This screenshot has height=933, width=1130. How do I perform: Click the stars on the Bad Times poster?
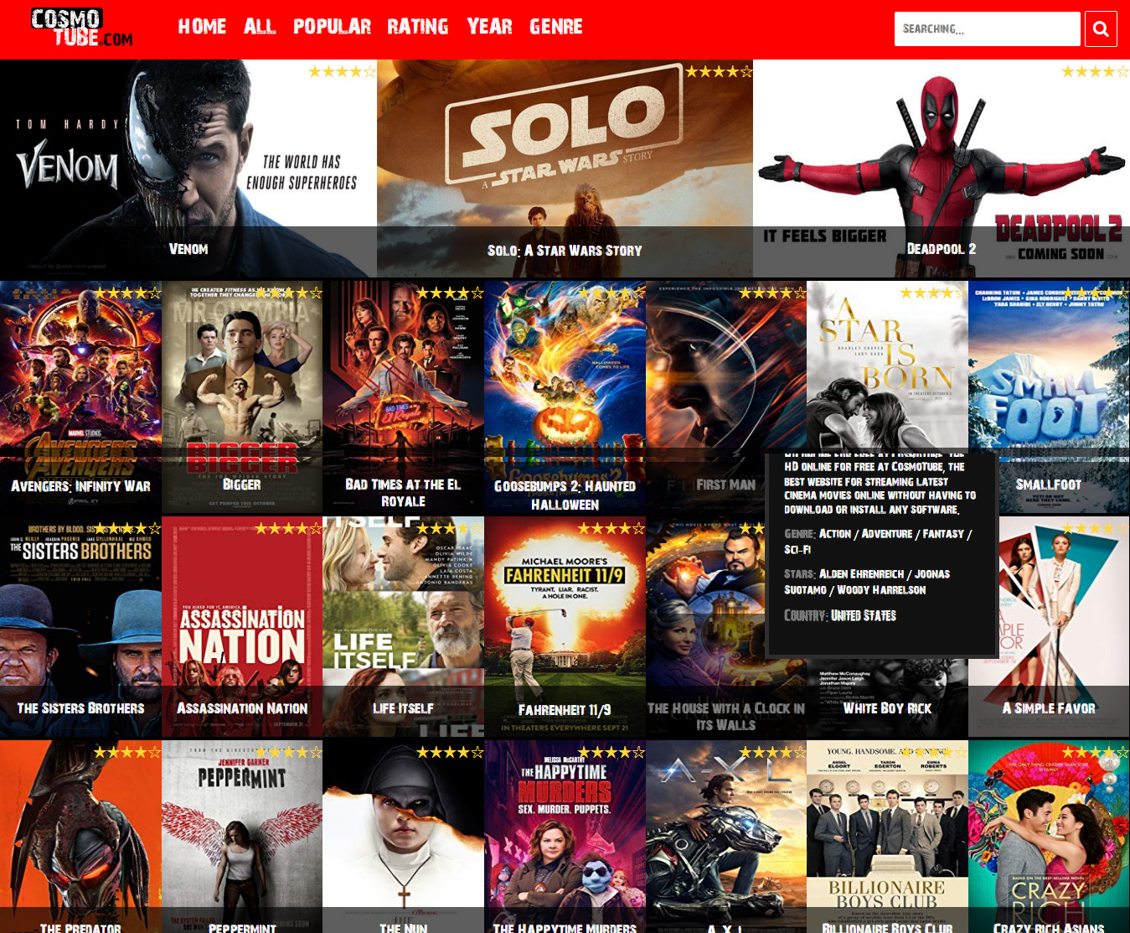(450, 293)
